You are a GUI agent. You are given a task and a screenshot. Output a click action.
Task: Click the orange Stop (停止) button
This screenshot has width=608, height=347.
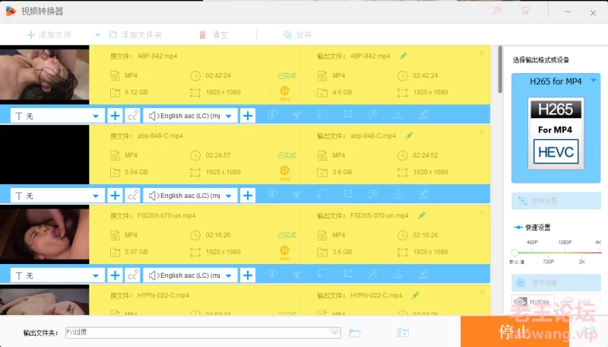[515, 332]
